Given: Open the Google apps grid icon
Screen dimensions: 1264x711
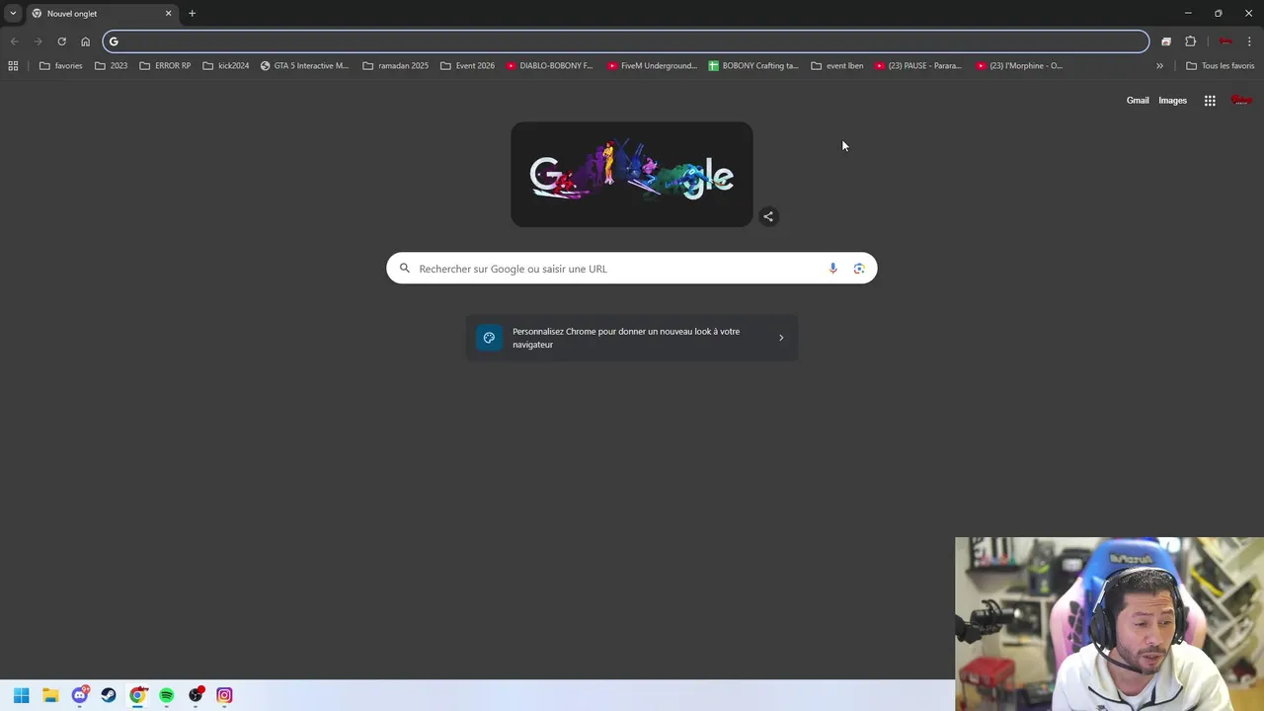Looking at the screenshot, I should click(x=1210, y=101).
